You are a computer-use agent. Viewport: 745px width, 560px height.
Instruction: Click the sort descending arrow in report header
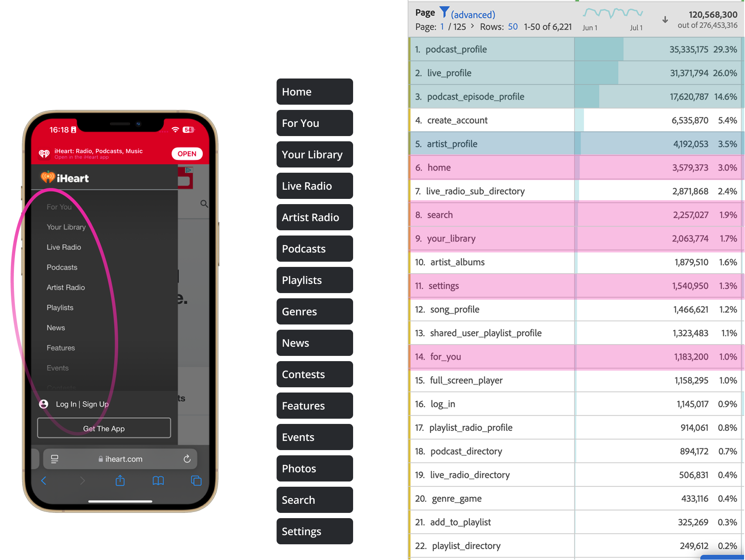coord(665,20)
